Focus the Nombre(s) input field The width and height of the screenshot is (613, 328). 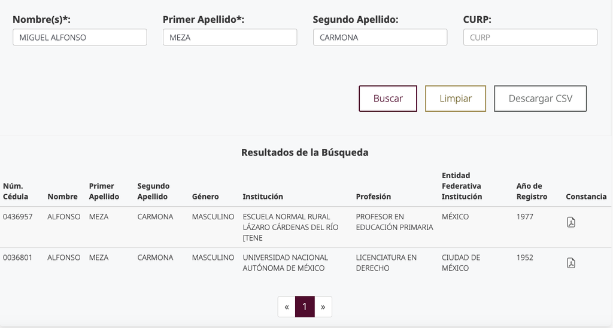click(80, 38)
